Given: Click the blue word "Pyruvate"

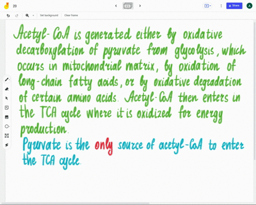Looking at the screenshot, I should tap(42, 145).
